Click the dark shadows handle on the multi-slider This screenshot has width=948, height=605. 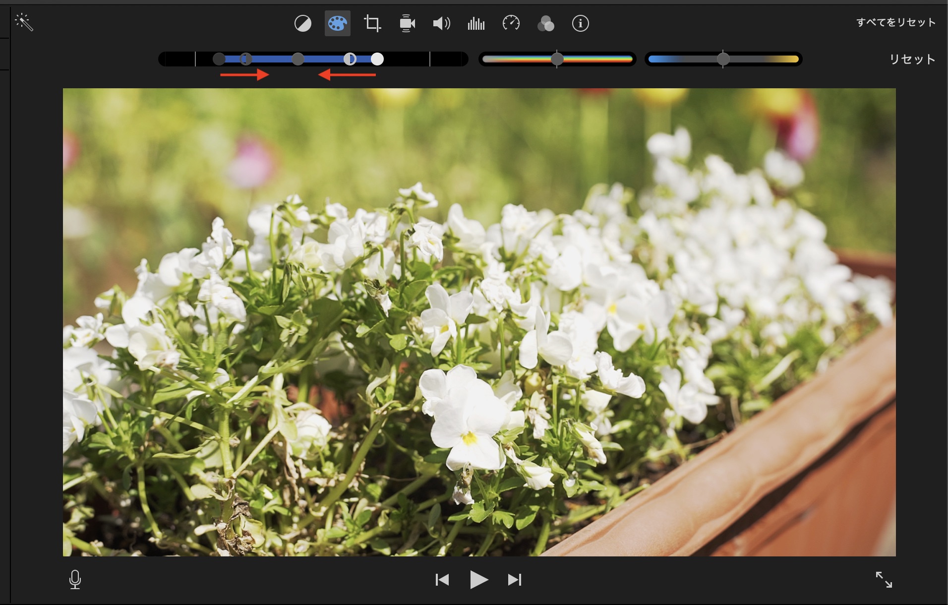[219, 60]
